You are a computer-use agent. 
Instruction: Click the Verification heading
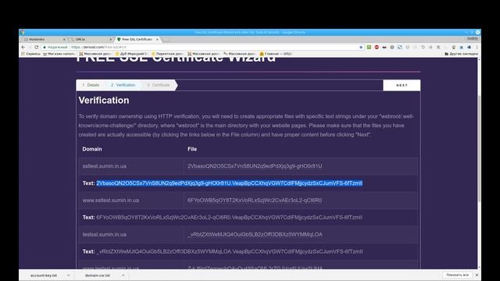[104, 101]
